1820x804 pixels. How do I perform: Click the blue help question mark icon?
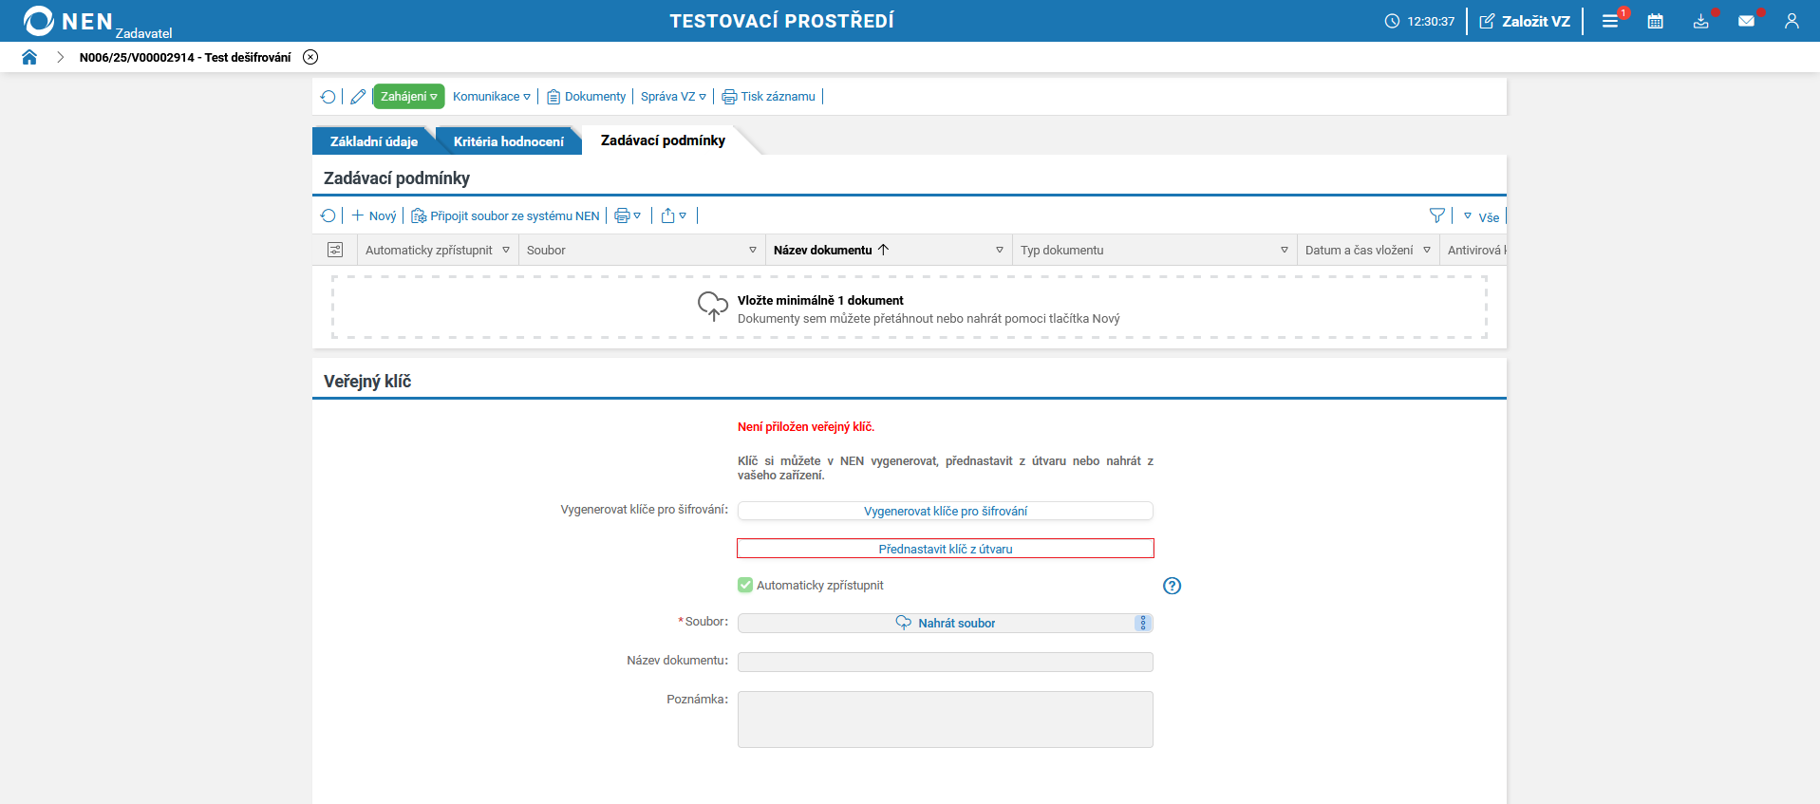coord(1172,586)
